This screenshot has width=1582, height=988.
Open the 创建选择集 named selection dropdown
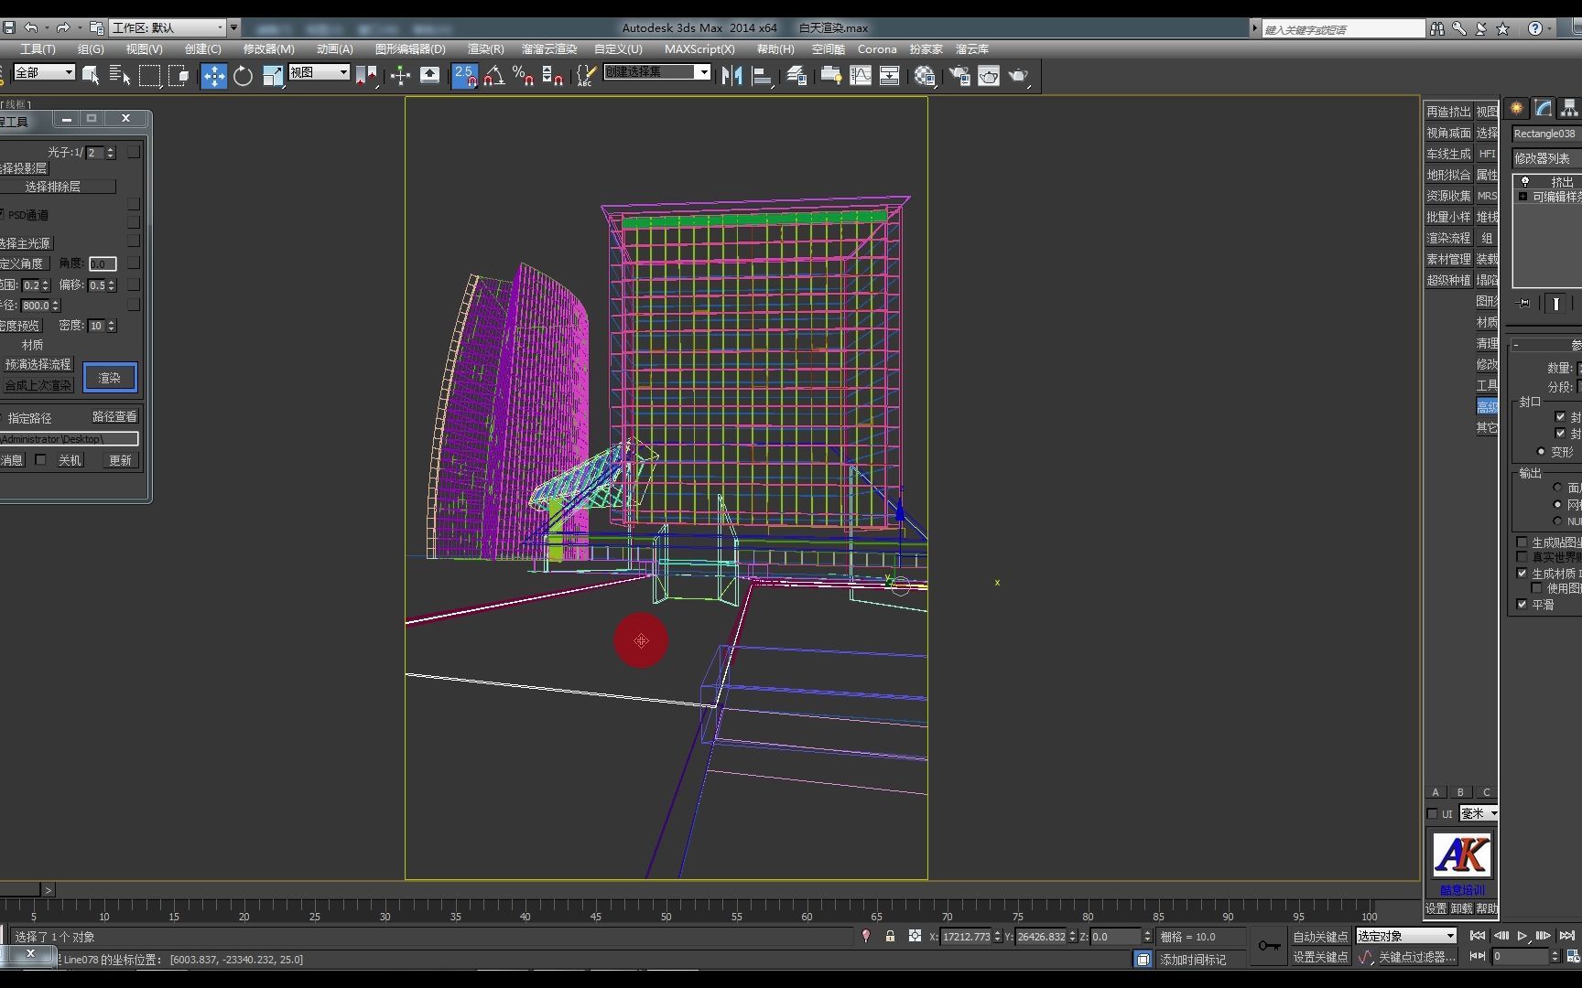pyautogui.click(x=657, y=71)
